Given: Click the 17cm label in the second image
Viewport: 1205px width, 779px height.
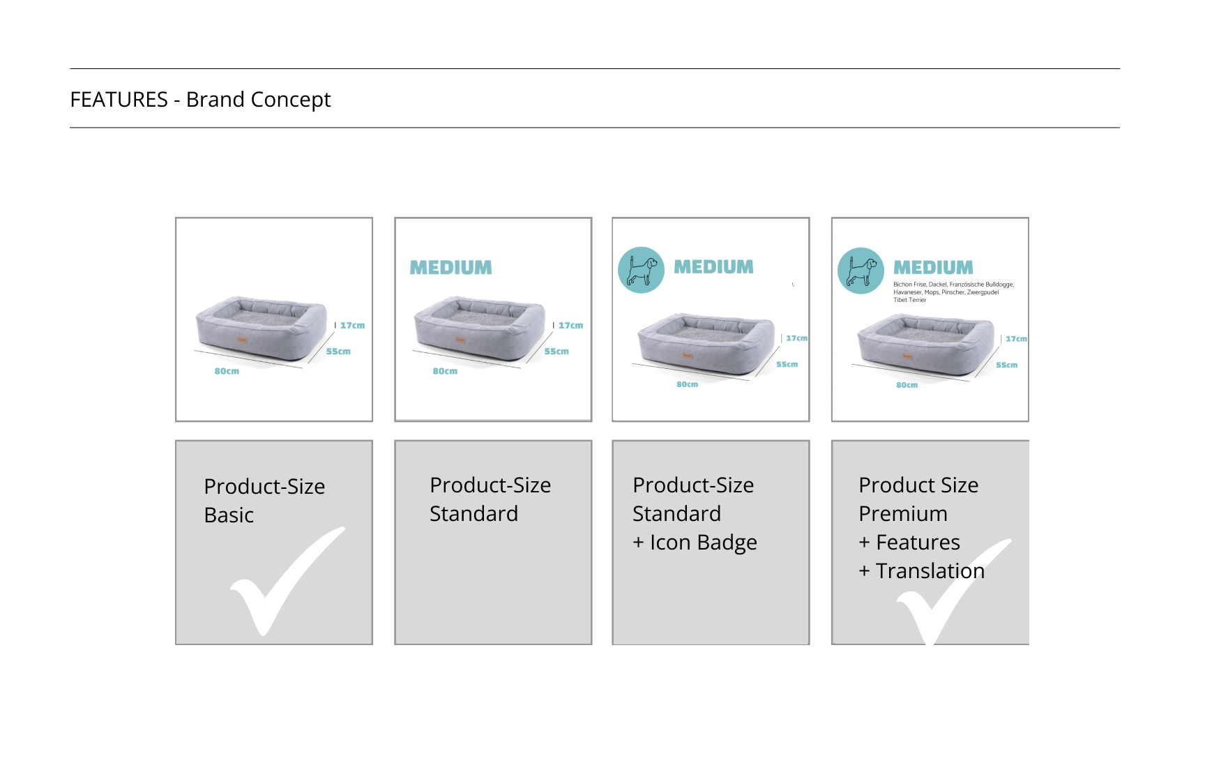Looking at the screenshot, I should [570, 326].
